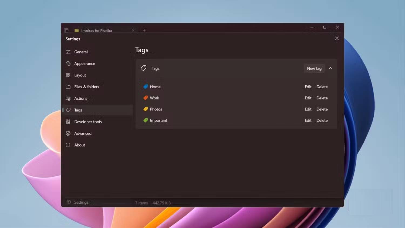Click the Advanced settings icon
Screen dimensions: 405x228
click(x=68, y=133)
